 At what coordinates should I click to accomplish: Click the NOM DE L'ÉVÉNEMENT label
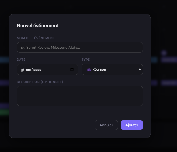point(36,38)
